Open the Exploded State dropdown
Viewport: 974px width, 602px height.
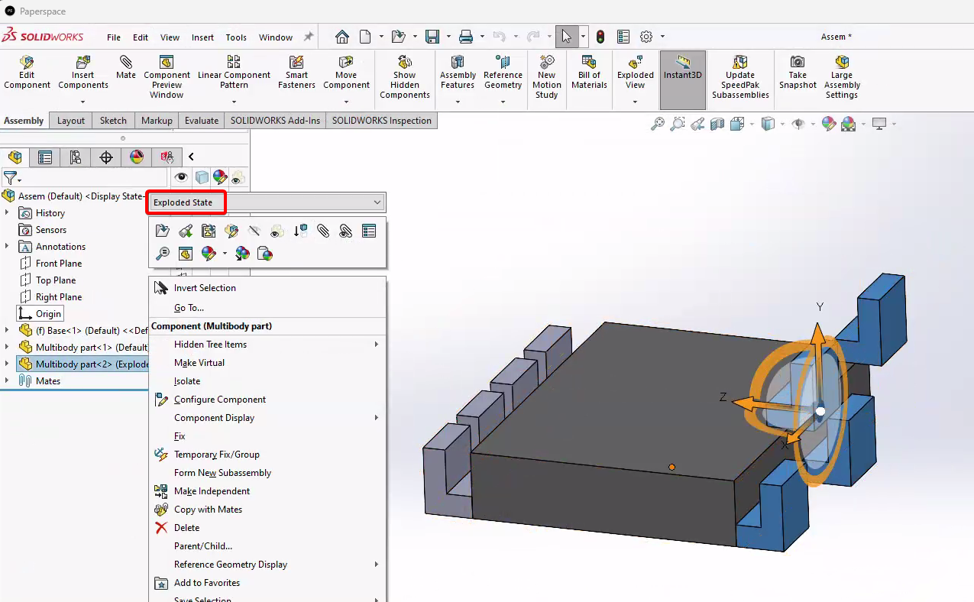click(377, 202)
